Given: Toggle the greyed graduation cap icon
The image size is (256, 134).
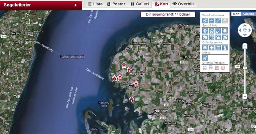Looking at the screenshot, I should [x=225, y=21].
